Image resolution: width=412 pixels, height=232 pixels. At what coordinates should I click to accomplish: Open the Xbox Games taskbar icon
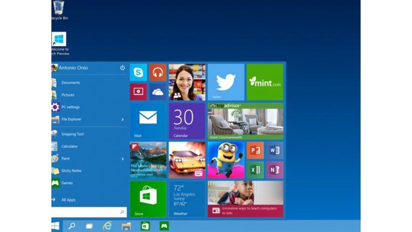coord(164,226)
